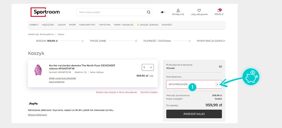Click the delivery truck icon in summary
This screenshot has width=282, height=128.
tap(220, 66)
